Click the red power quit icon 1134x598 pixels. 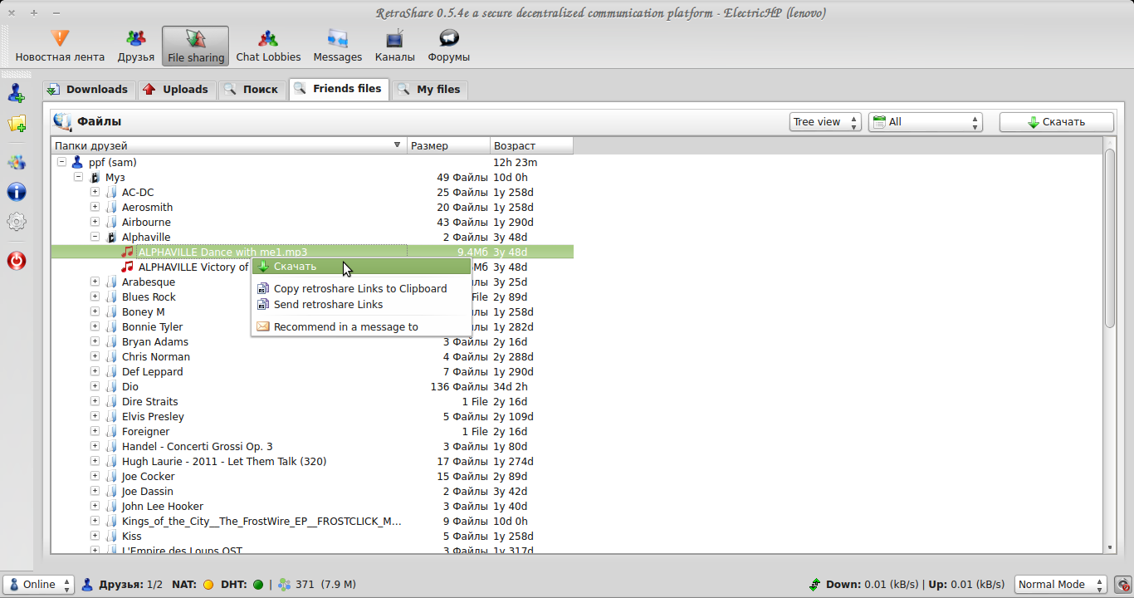click(17, 261)
